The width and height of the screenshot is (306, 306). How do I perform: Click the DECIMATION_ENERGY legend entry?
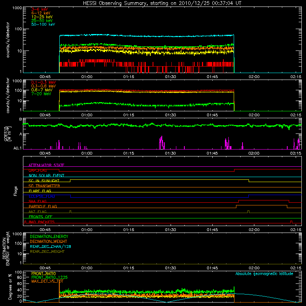coord(49,236)
